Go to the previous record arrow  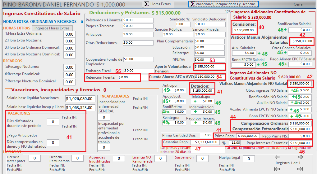point(277,157)
